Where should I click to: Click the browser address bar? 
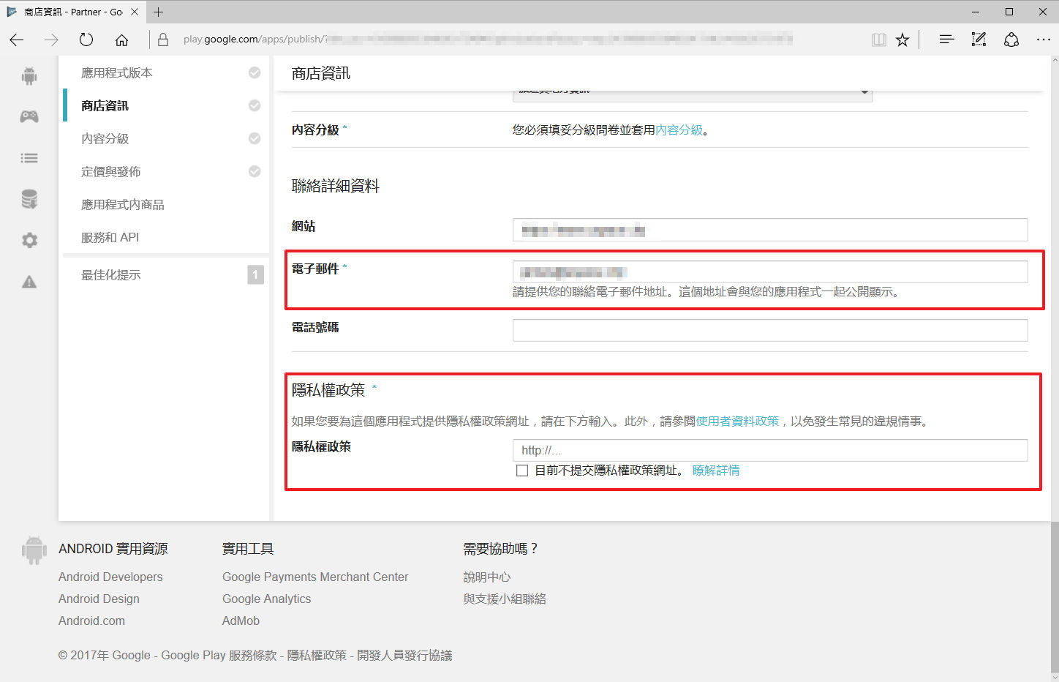coord(488,40)
